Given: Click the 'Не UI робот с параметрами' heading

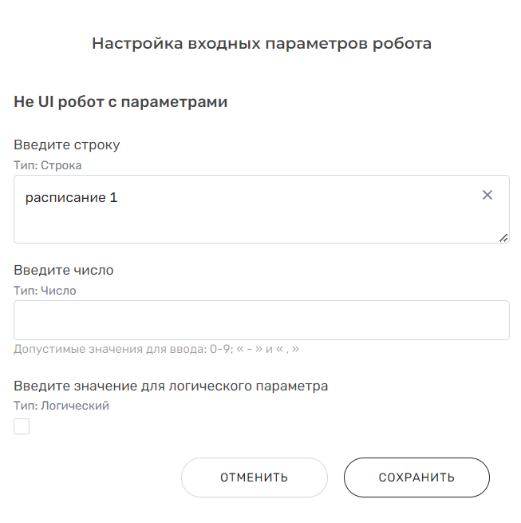Looking at the screenshot, I should (120, 102).
